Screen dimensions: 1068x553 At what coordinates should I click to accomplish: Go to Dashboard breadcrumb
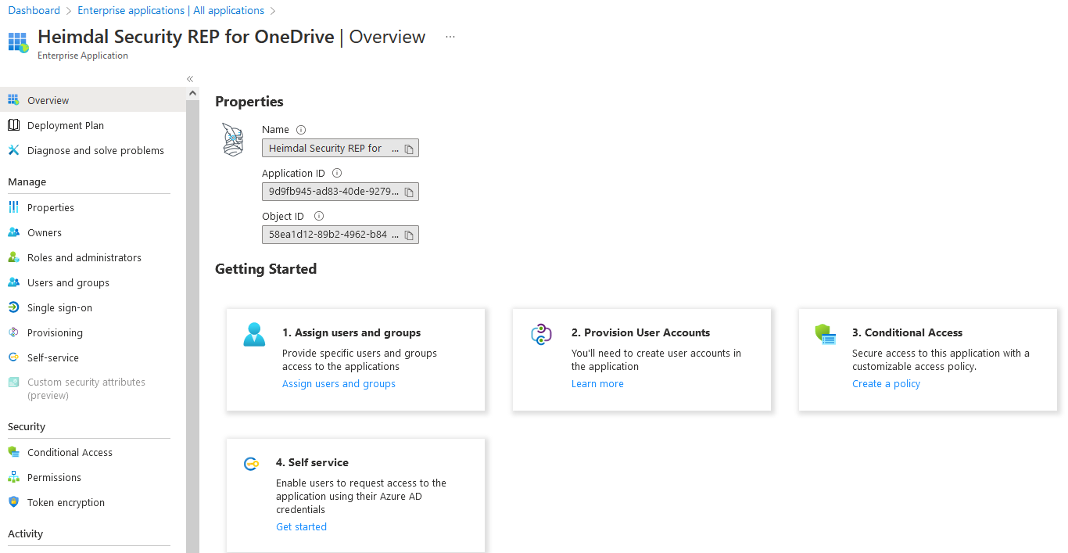34,10
